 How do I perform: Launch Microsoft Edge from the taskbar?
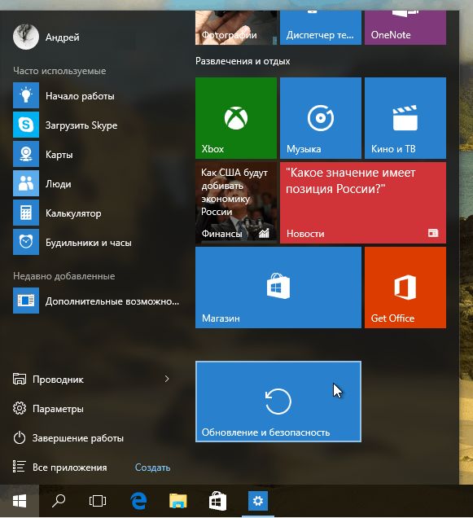(x=138, y=501)
